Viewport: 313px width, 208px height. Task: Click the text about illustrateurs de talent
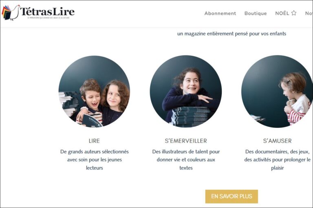pos(186,160)
